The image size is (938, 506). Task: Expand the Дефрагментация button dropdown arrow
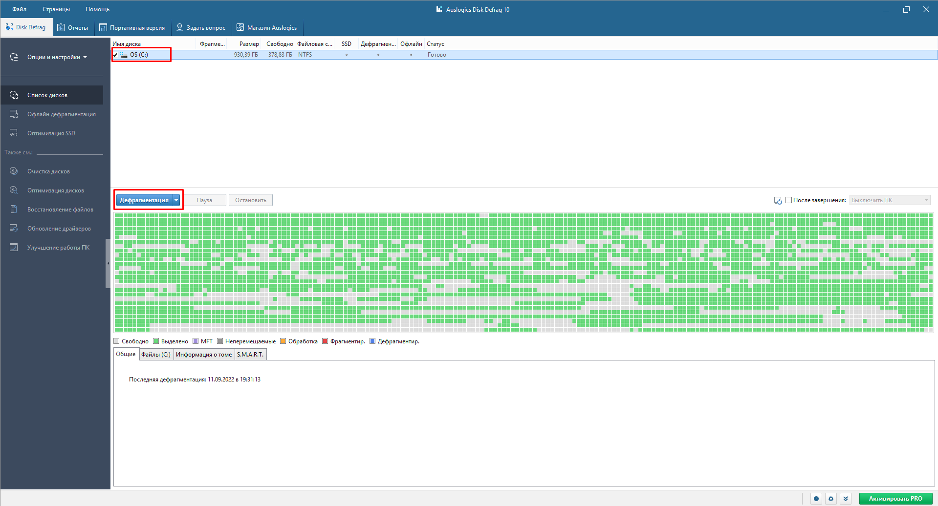pos(176,200)
